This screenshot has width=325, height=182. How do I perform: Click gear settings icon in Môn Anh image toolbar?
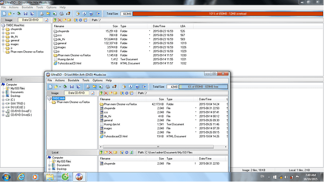[127, 93]
